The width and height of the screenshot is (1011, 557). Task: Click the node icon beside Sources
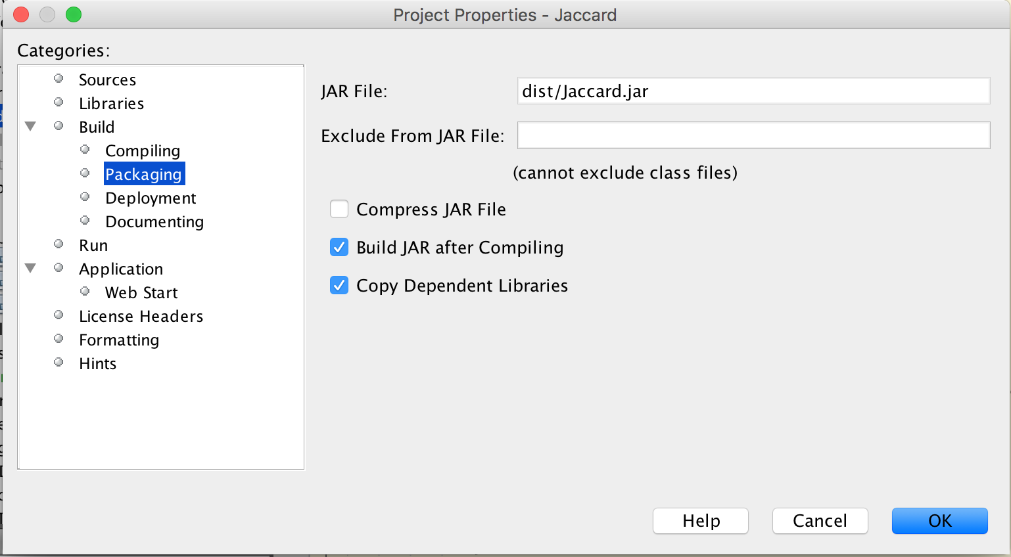(58, 78)
